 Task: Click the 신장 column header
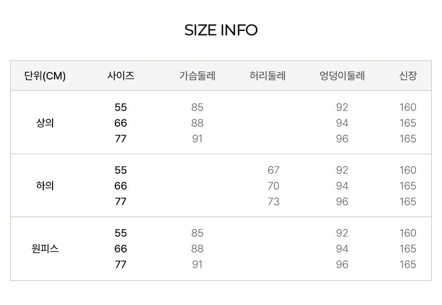408,76
